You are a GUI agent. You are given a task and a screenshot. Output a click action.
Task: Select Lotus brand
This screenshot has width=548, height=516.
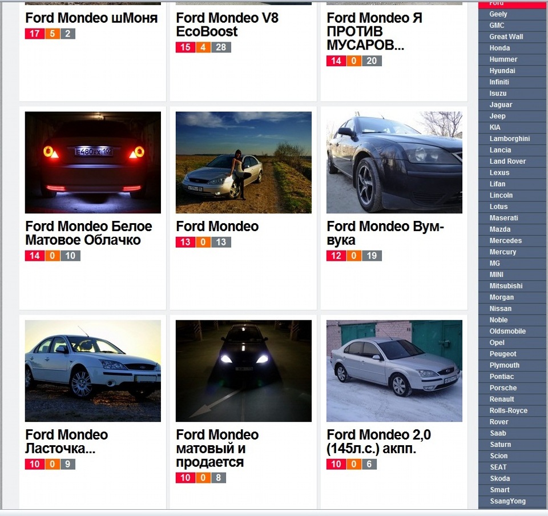click(x=513, y=207)
